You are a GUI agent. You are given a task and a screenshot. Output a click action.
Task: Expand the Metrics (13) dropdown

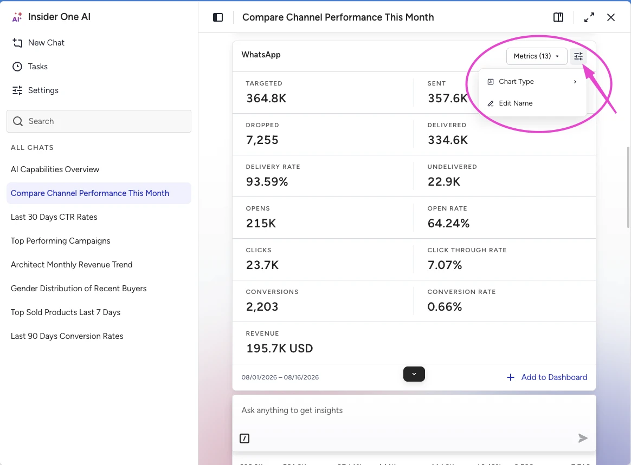(537, 56)
